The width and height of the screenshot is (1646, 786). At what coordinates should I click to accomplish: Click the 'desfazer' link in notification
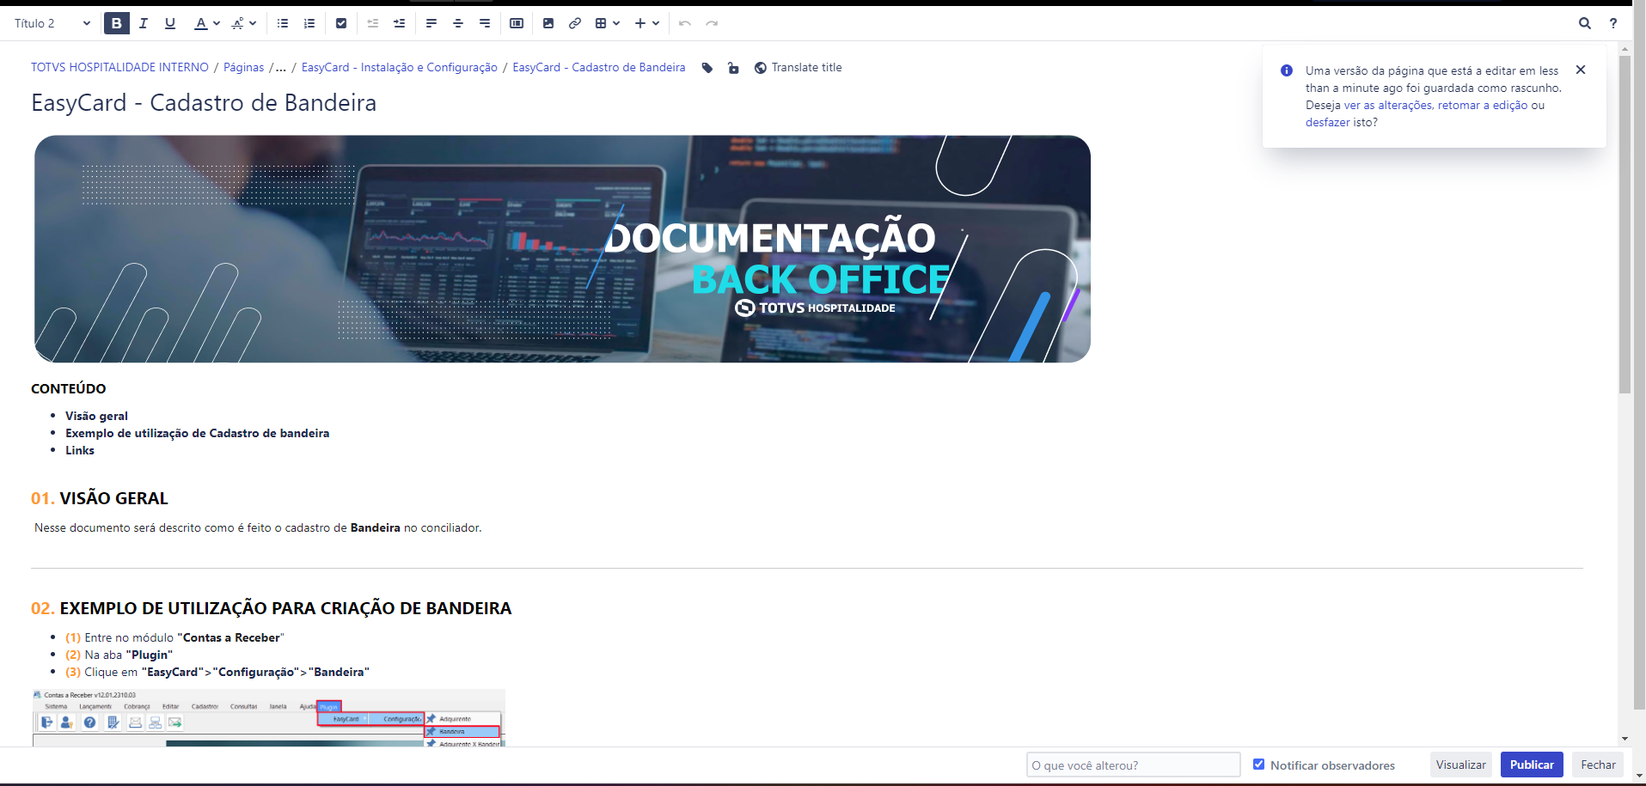pyautogui.click(x=1328, y=122)
